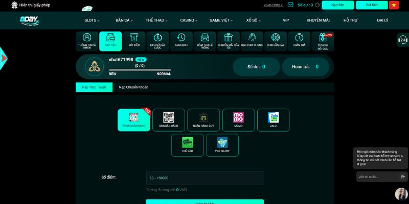
Task: Switch to Nạp Chuyển Khoản tab
Action: [x=133, y=87]
